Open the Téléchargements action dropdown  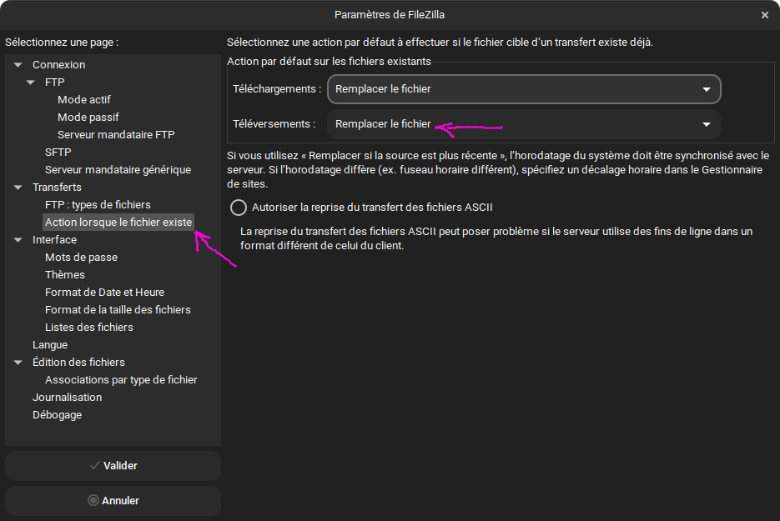click(x=523, y=89)
